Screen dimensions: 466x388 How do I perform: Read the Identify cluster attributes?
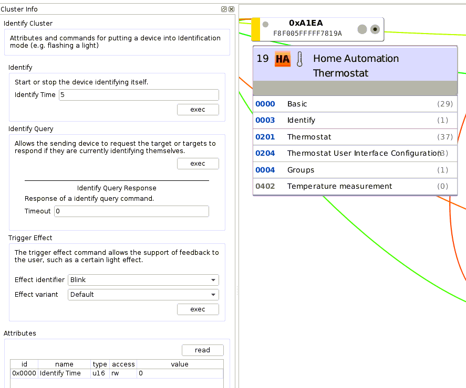pos(203,350)
